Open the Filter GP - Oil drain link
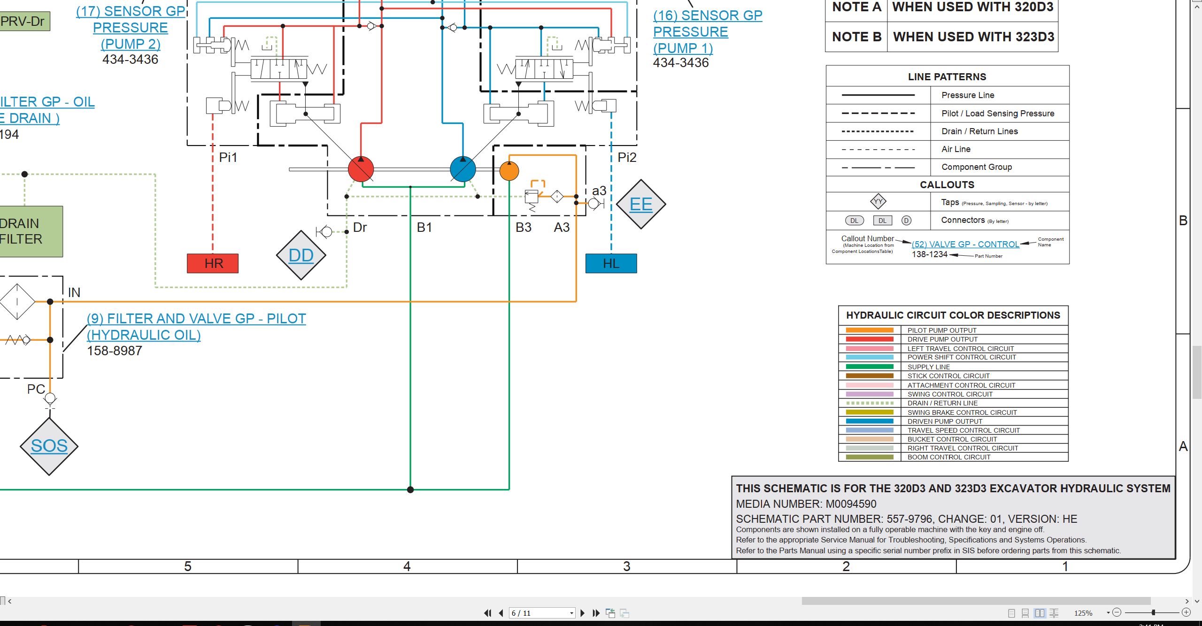 [x=46, y=110]
